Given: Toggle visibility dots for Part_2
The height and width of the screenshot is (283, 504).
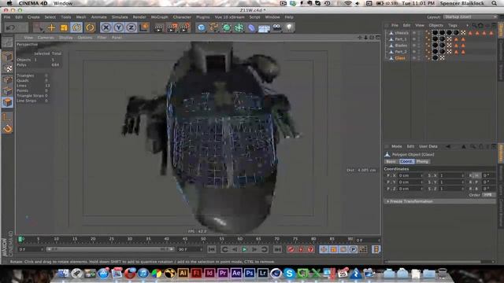Looking at the screenshot, I should (x=419, y=52).
